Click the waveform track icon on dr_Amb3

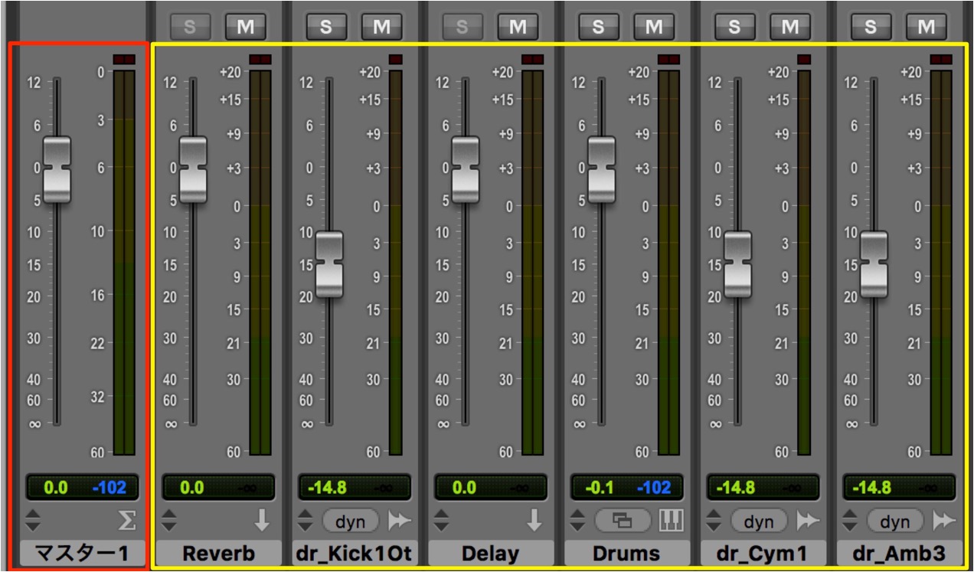(x=944, y=521)
